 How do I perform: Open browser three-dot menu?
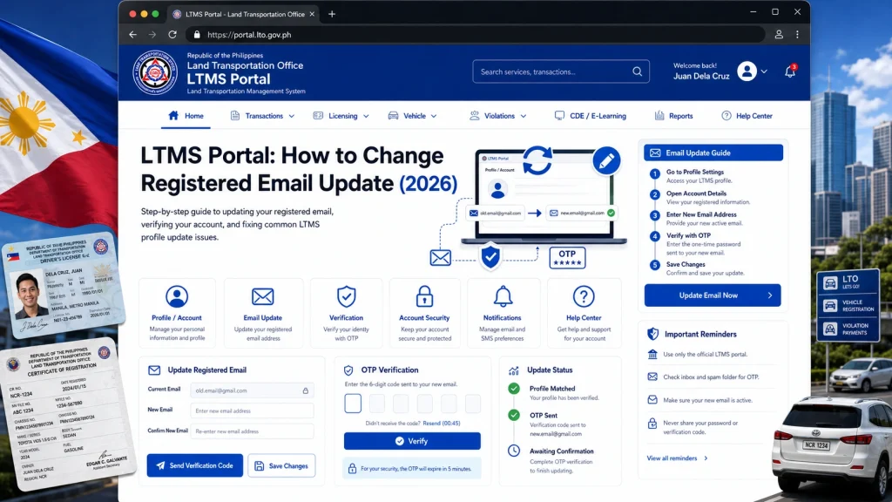tap(798, 35)
